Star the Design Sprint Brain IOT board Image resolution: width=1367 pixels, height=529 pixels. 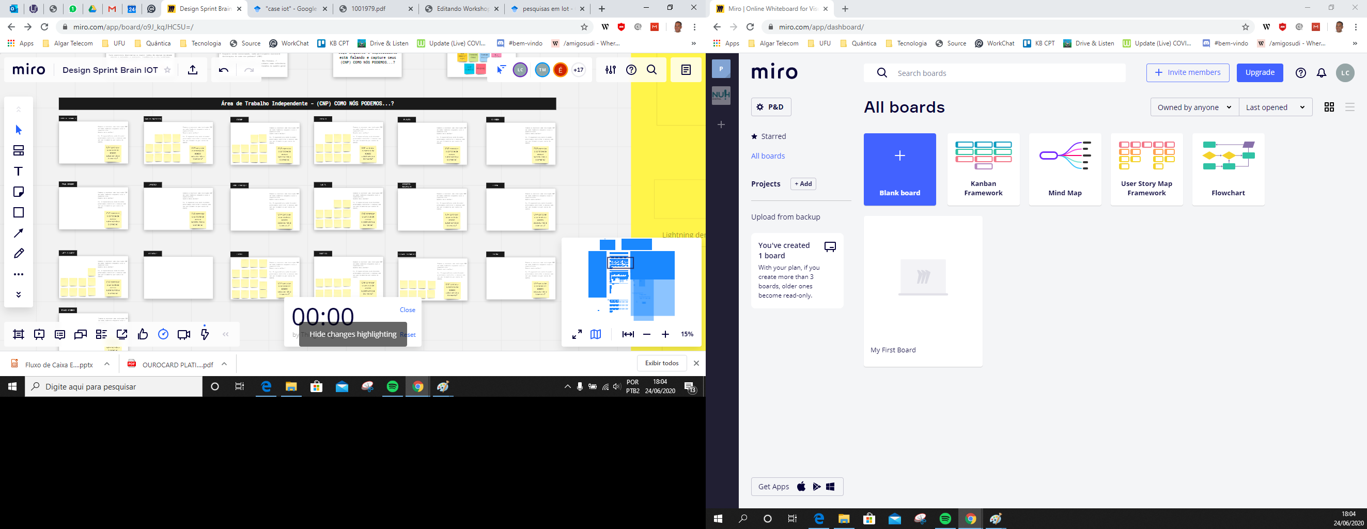pos(168,70)
